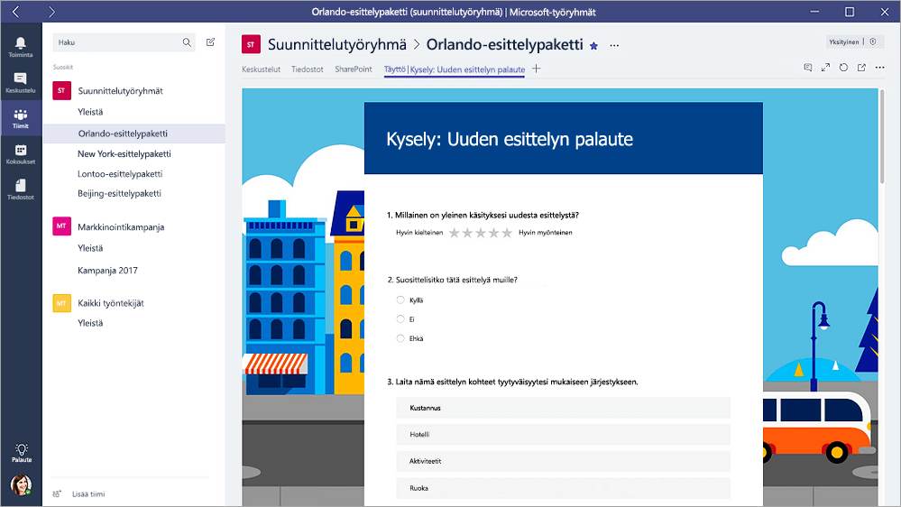Image resolution: width=901 pixels, height=507 pixels.
Task: Select Kyllä radio option
Action: (400, 300)
